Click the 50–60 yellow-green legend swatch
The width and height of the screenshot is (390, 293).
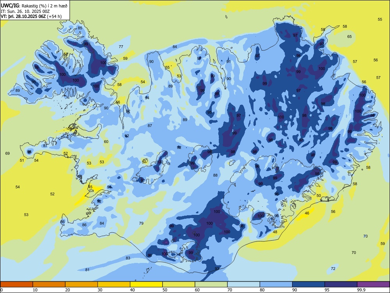(x=179, y=284)
